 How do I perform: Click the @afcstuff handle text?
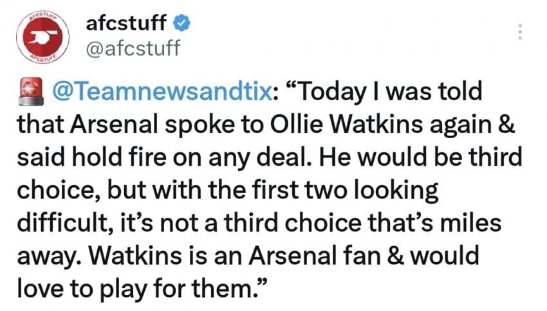click(133, 48)
